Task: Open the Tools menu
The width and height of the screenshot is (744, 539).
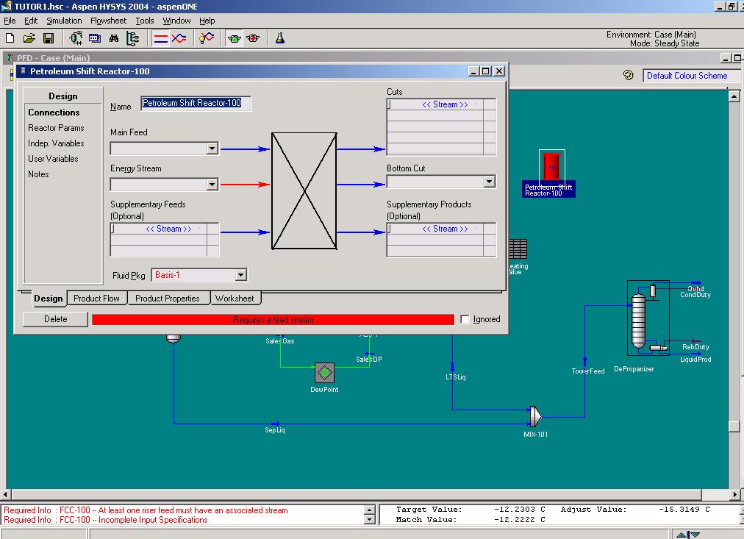Action: pos(145,21)
